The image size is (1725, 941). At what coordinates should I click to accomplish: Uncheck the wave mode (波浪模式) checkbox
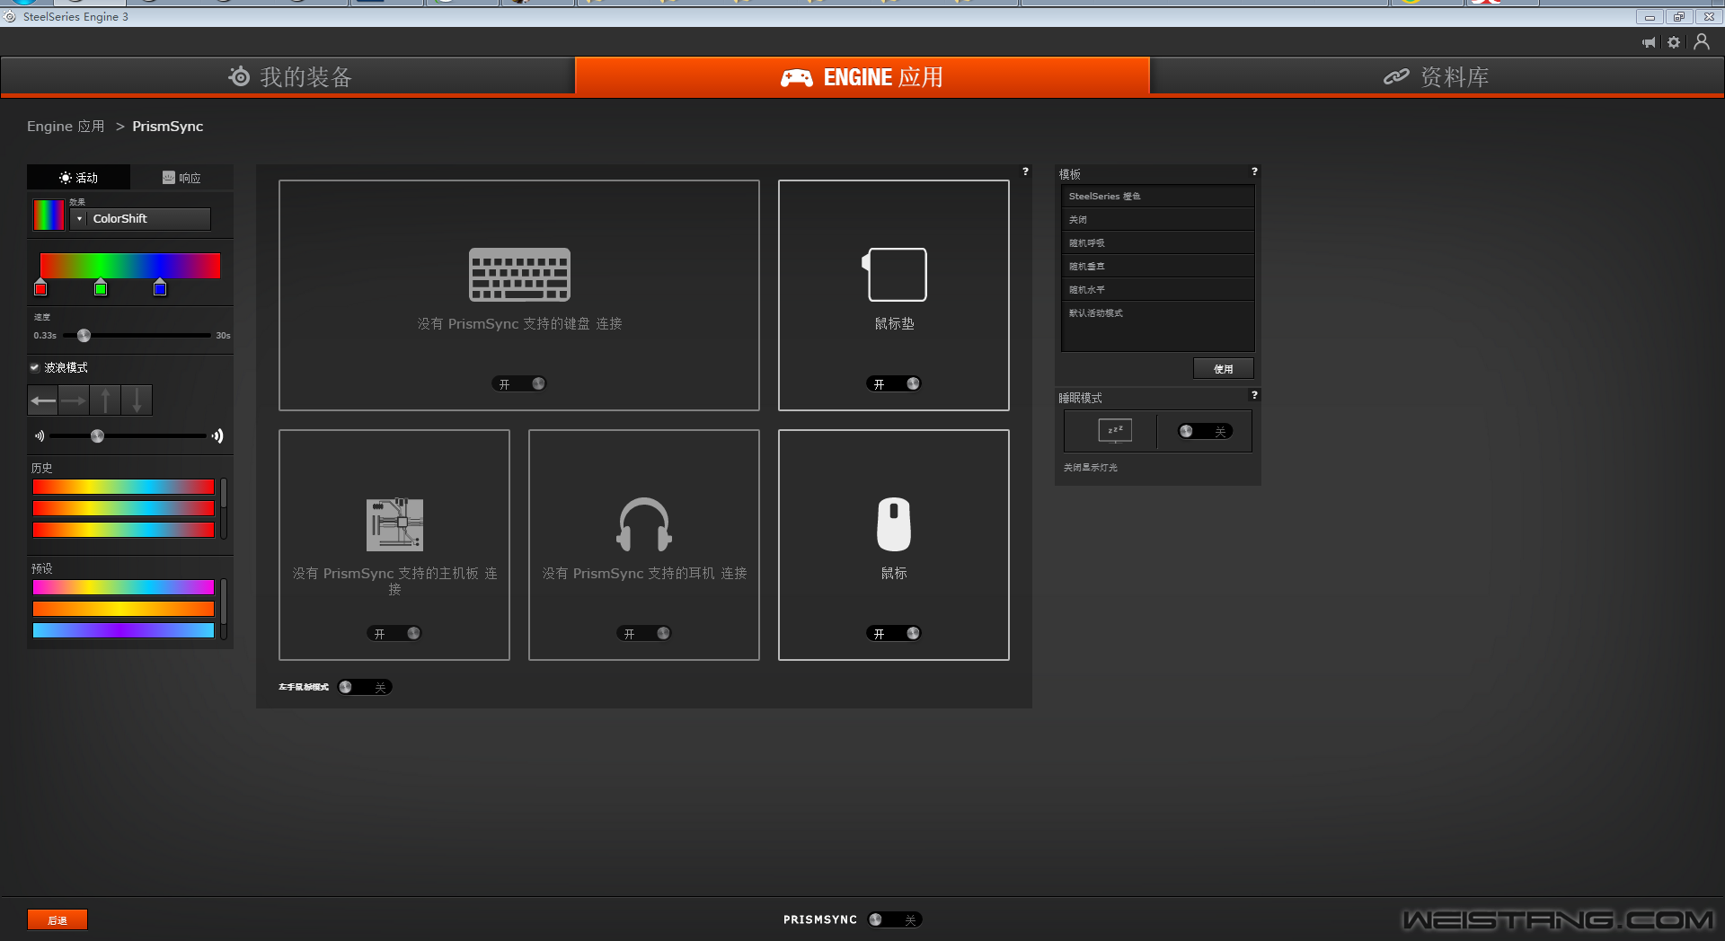click(35, 367)
